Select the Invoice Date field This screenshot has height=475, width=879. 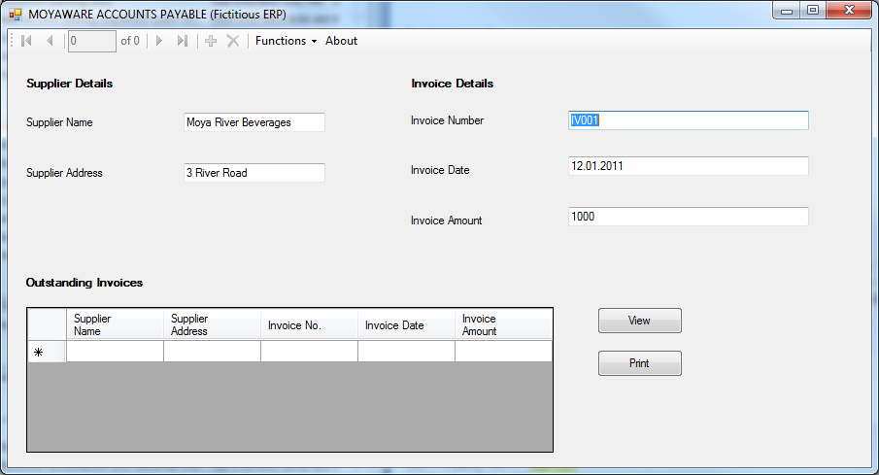coord(688,166)
